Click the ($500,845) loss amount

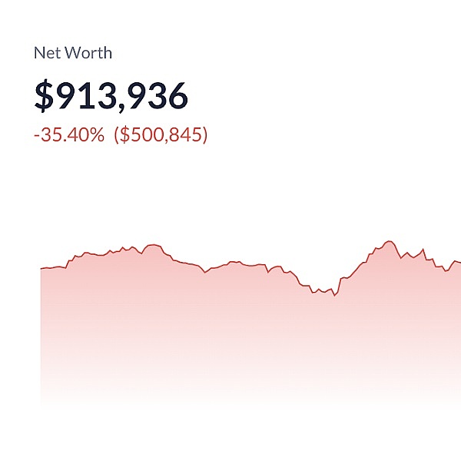click(x=161, y=135)
